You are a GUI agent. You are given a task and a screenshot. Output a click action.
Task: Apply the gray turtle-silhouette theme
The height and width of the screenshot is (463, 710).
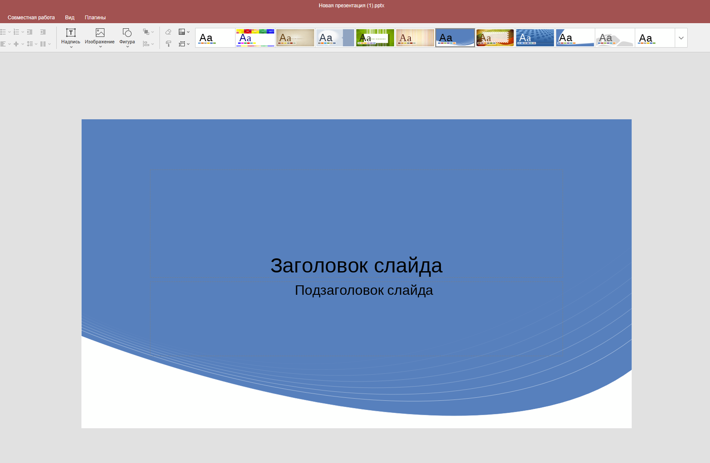(x=615, y=38)
